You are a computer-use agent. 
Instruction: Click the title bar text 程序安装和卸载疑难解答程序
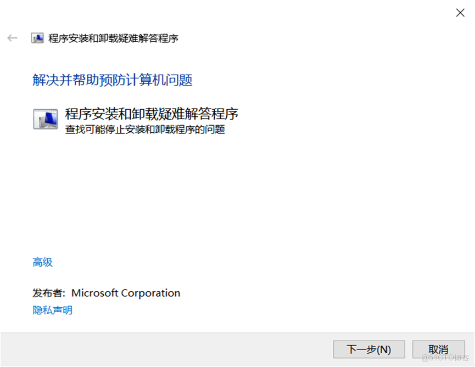coord(113,38)
